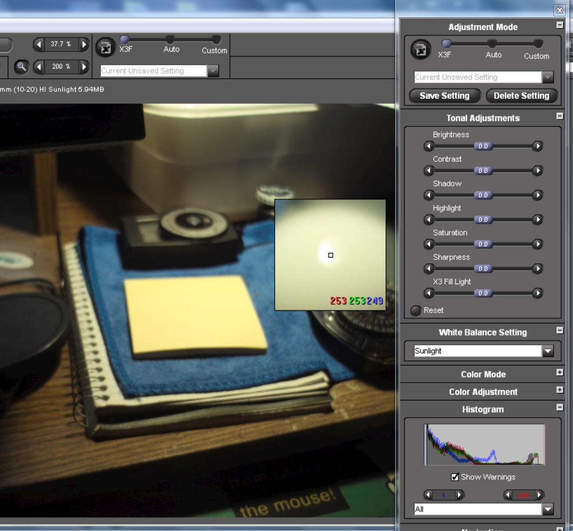Screen dimensions: 573x531
Task: Select Auto mode in Adjustment Mode panel
Action: [x=492, y=44]
